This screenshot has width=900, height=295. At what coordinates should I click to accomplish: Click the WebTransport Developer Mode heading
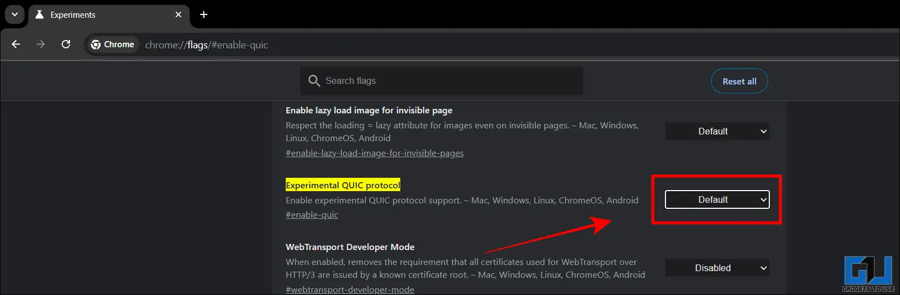pyautogui.click(x=350, y=247)
